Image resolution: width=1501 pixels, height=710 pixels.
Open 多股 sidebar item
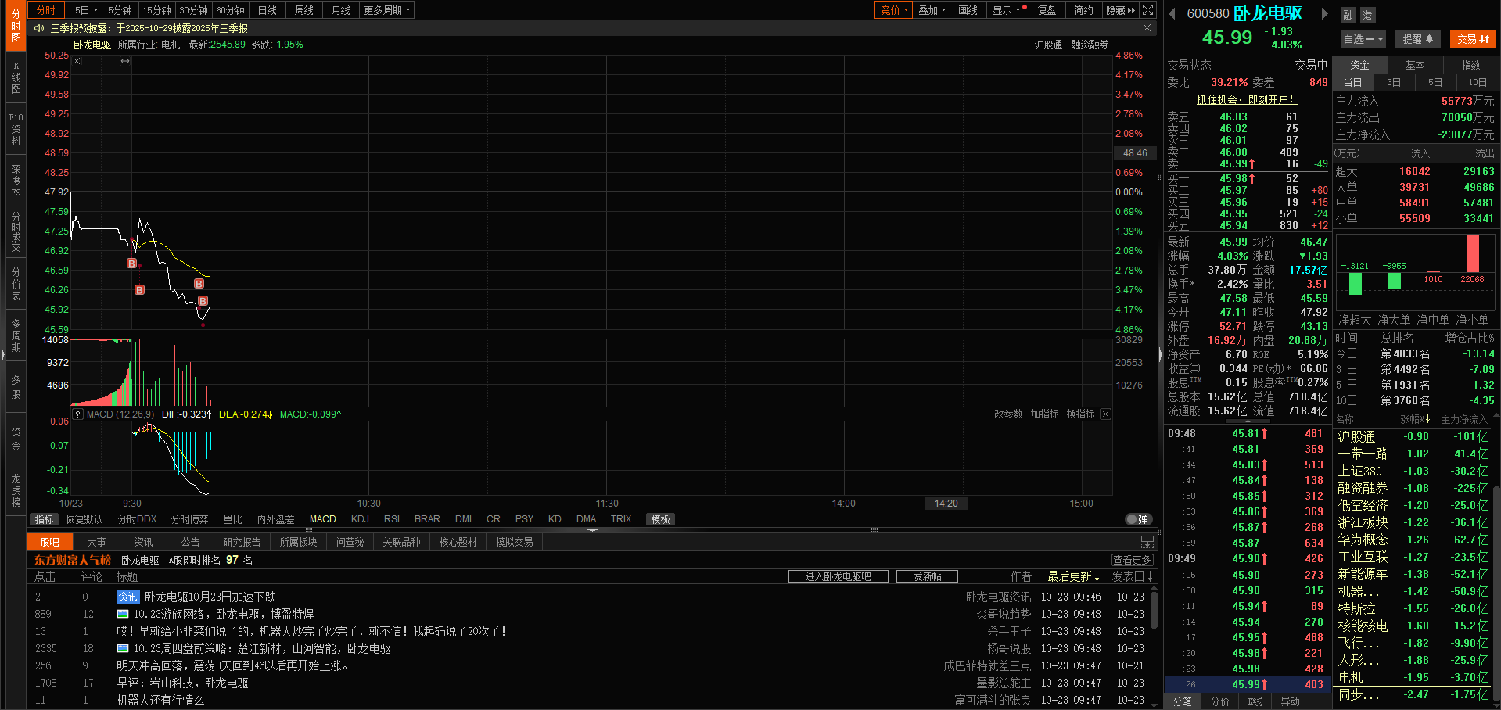point(16,387)
